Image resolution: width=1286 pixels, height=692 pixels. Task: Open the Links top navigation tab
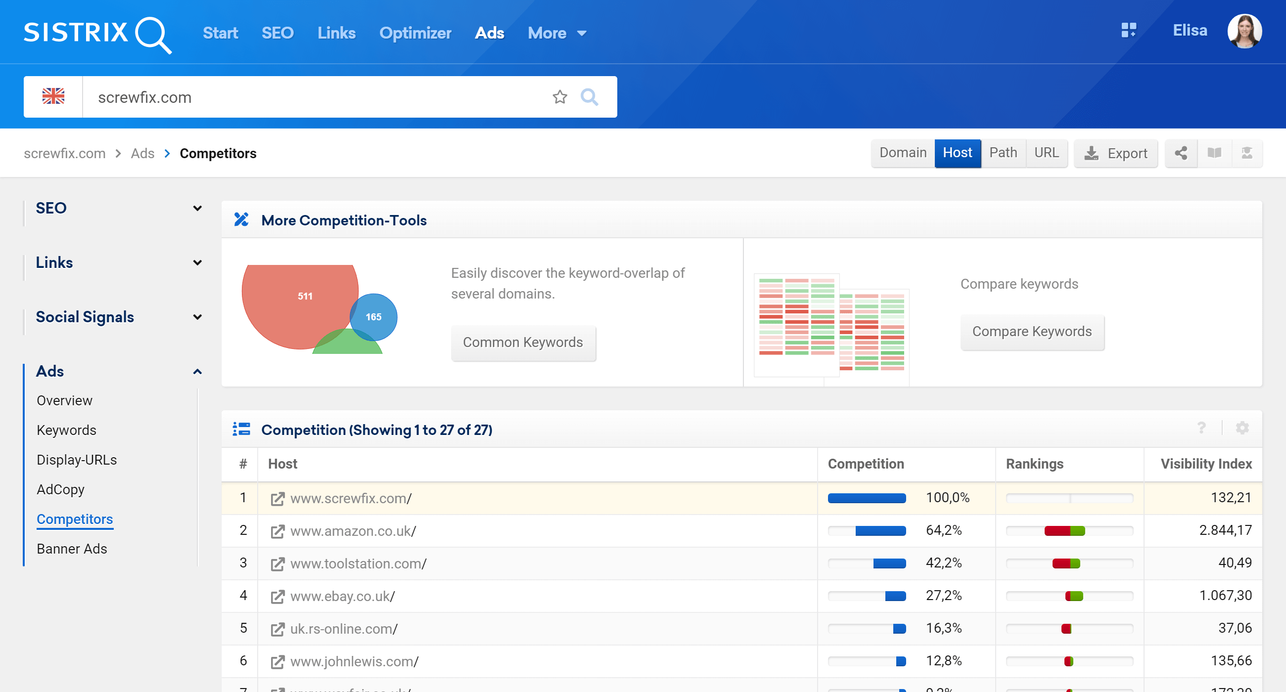coord(336,34)
